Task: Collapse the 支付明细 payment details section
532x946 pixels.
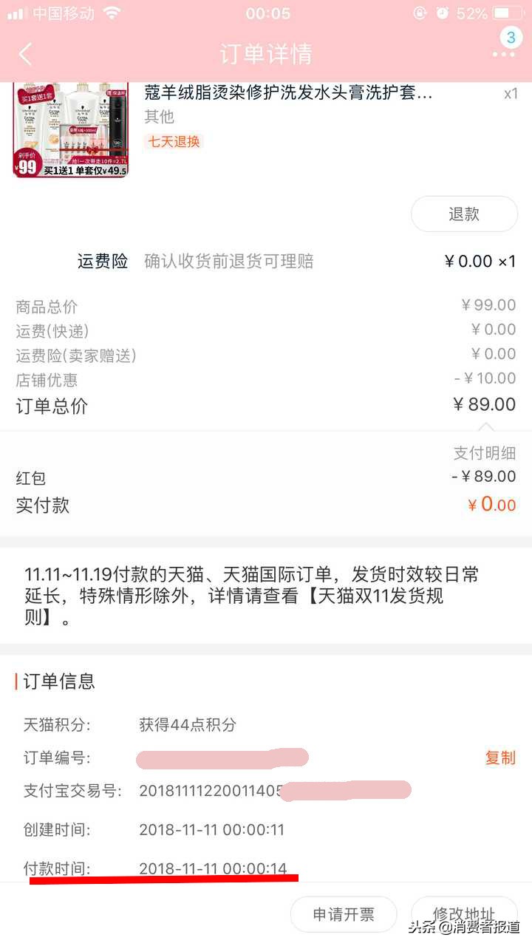Action: 485,452
